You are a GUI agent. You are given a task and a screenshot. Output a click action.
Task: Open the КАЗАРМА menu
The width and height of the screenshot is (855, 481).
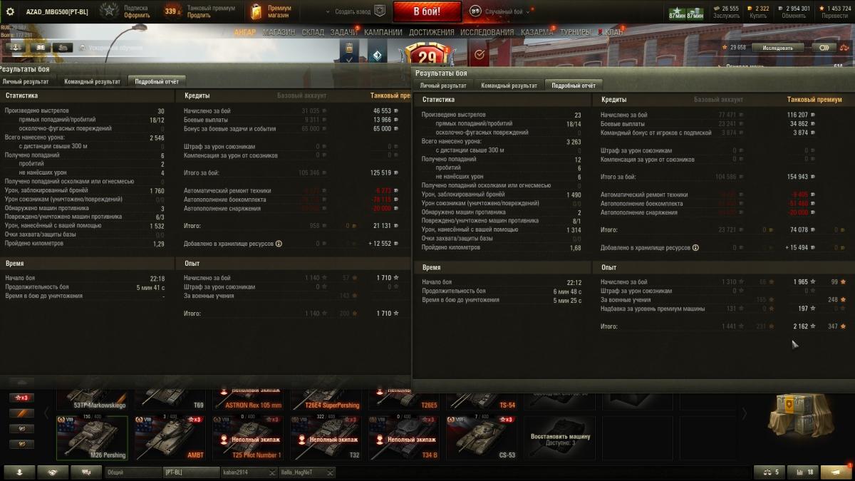tap(537, 32)
